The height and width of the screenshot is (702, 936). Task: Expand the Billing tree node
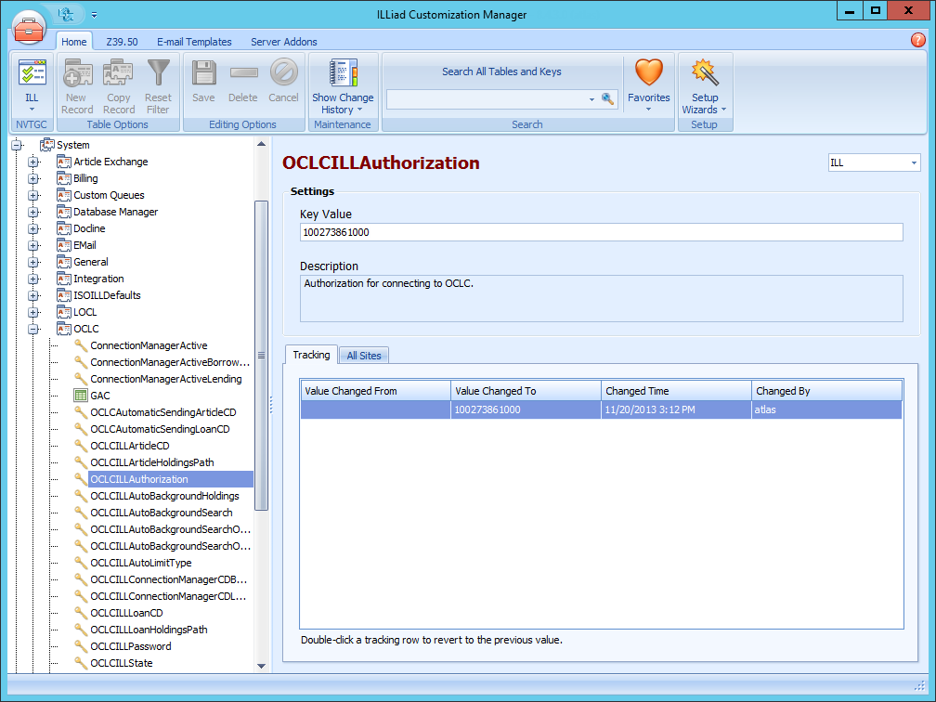[33, 178]
